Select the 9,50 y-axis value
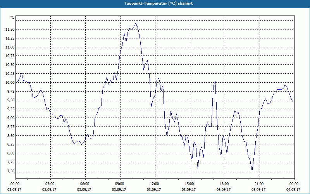310x194 pixels. [11, 100]
